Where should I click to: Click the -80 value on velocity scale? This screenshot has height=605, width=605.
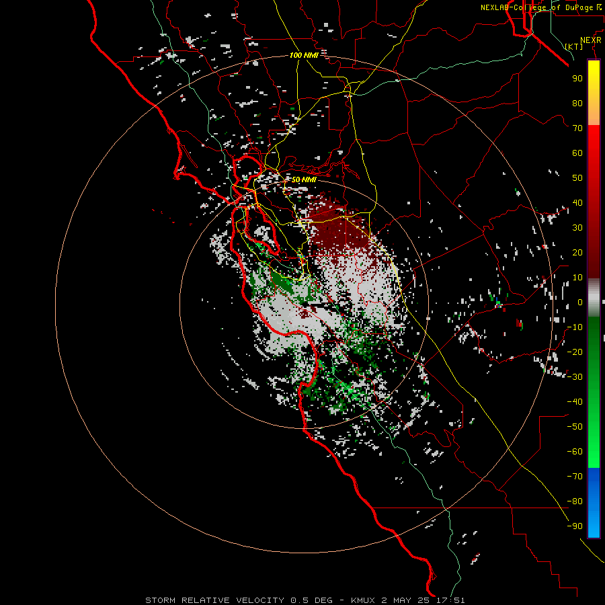pyautogui.click(x=575, y=501)
